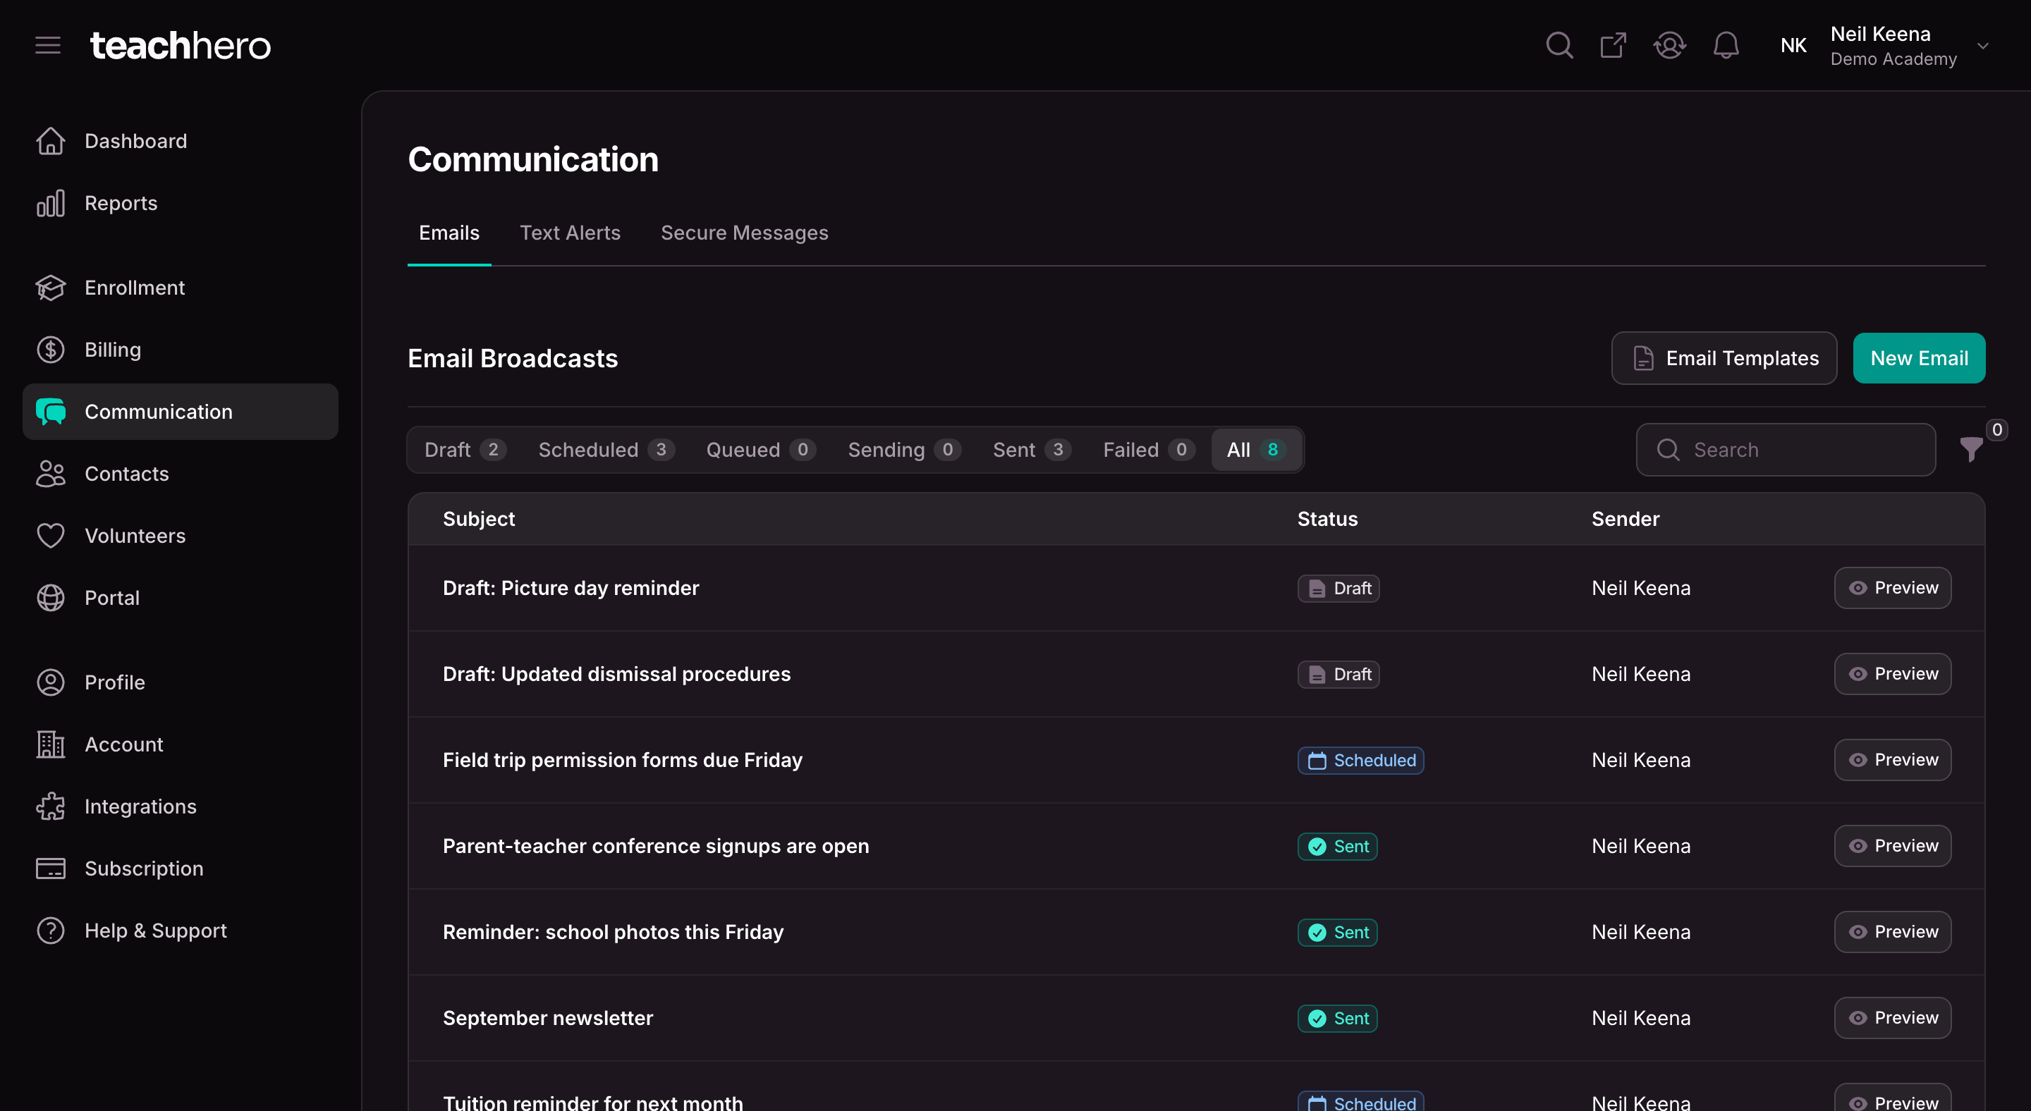This screenshot has height=1111, width=2031.
Task: Preview Updated dismissal procedures draft
Action: (x=1892, y=674)
